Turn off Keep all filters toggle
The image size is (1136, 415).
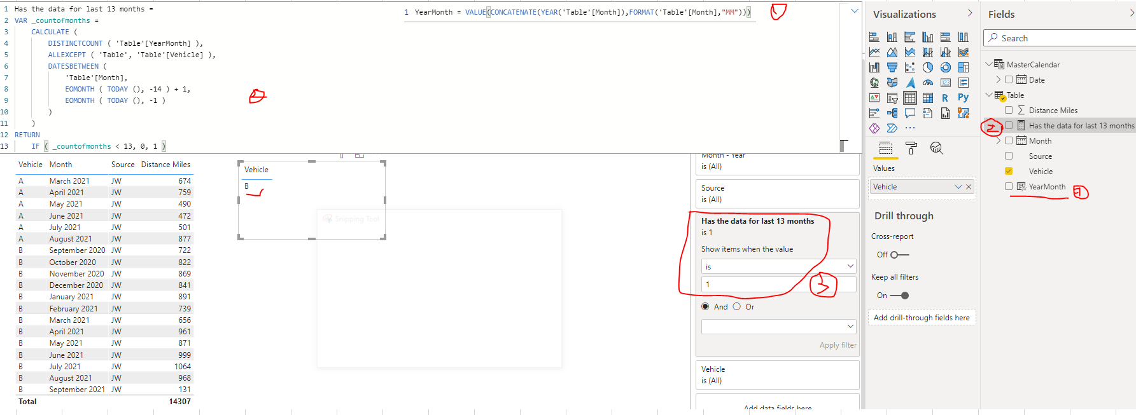pyautogui.click(x=900, y=296)
